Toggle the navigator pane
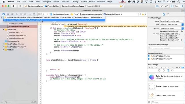 pos(172,6)
